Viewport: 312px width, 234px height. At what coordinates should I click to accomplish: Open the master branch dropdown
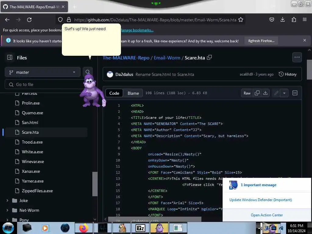42,72
